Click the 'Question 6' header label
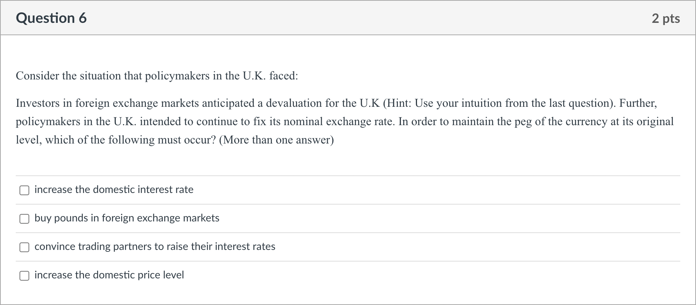 [x=51, y=18]
